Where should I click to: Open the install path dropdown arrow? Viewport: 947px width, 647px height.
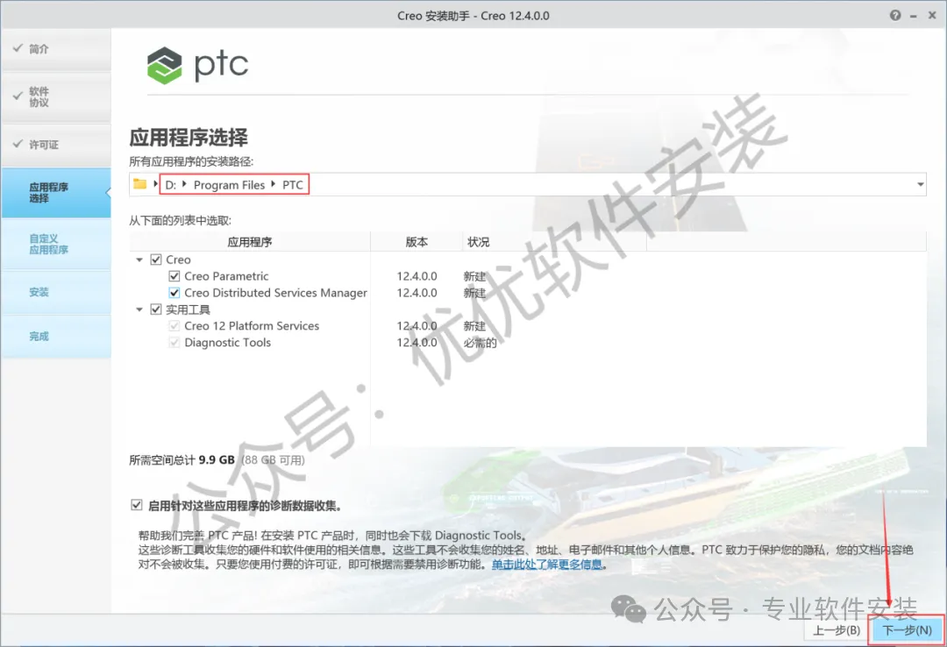click(920, 184)
